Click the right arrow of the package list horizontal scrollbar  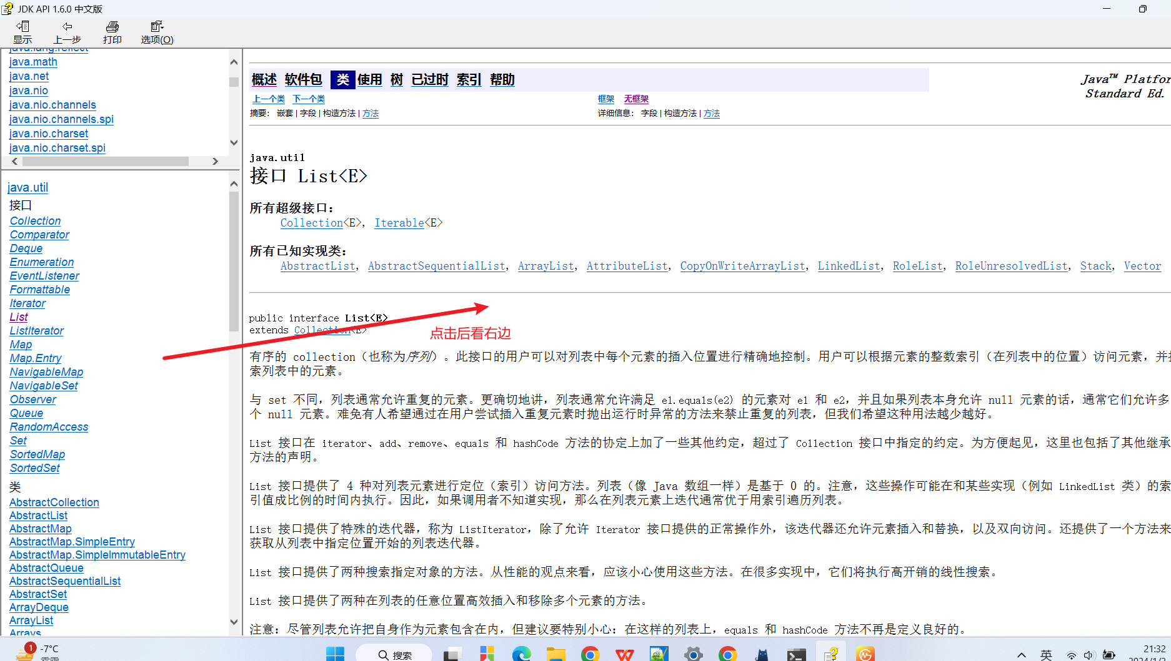click(x=215, y=161)
